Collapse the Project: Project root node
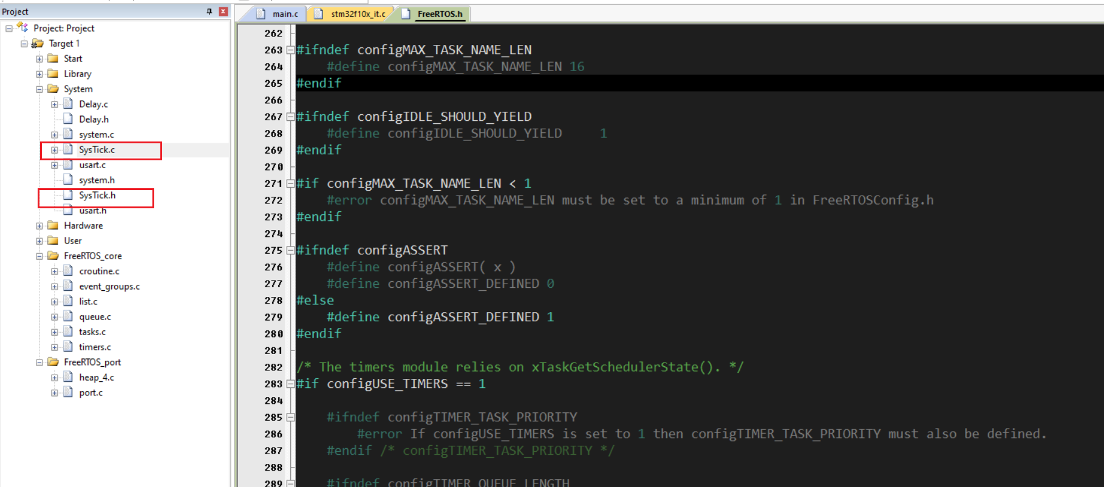 [9, 29]
